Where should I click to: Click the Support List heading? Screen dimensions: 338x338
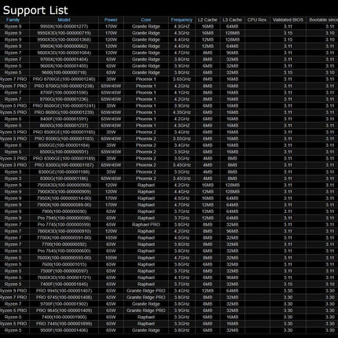pos(35,10)
